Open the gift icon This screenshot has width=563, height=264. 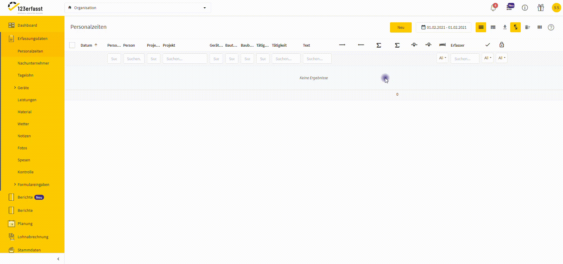541,8
